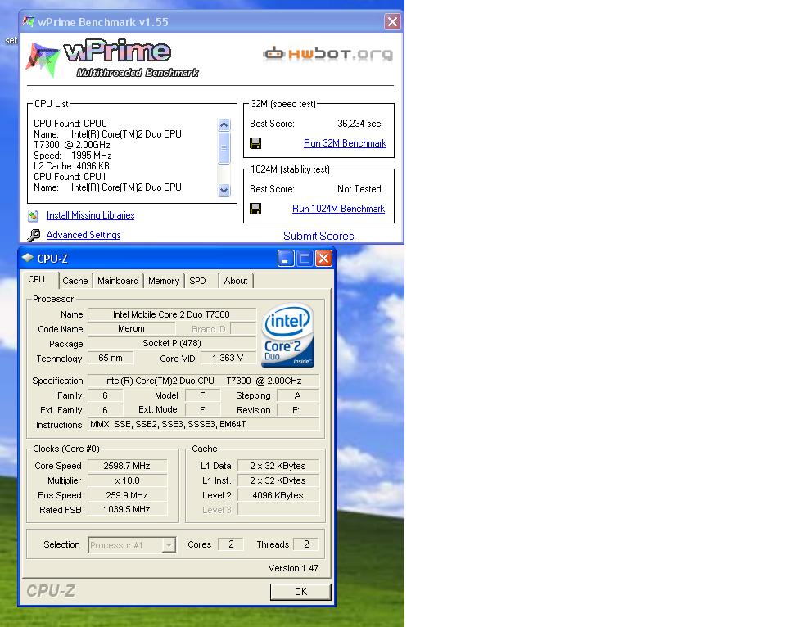786x627 pixels.
Task: Click the Submit Scores link
Action: [318, 236]
